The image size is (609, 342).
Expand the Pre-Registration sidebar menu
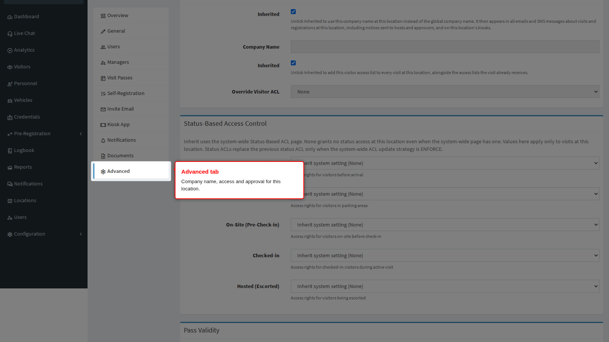[44, 134]
